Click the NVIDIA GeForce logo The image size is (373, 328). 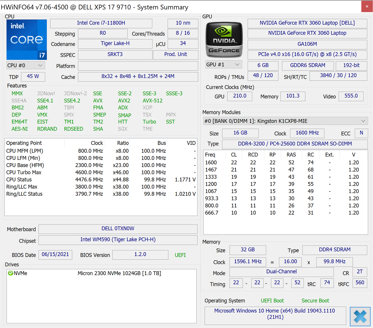(x=224, y=40)
